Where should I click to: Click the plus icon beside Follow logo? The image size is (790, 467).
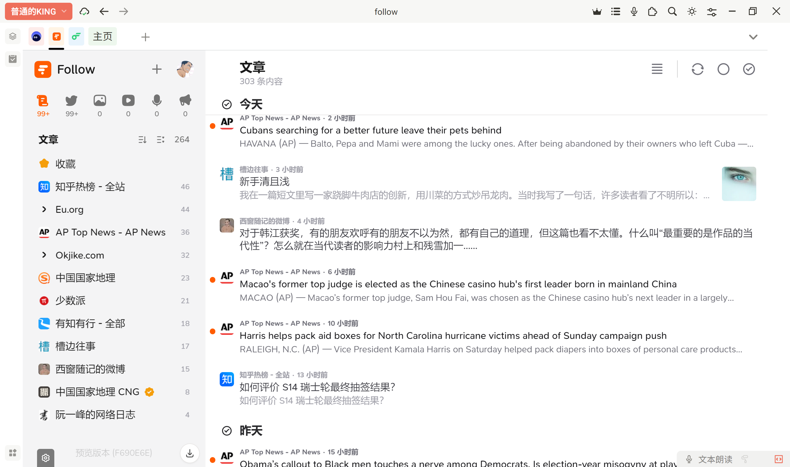157,69
